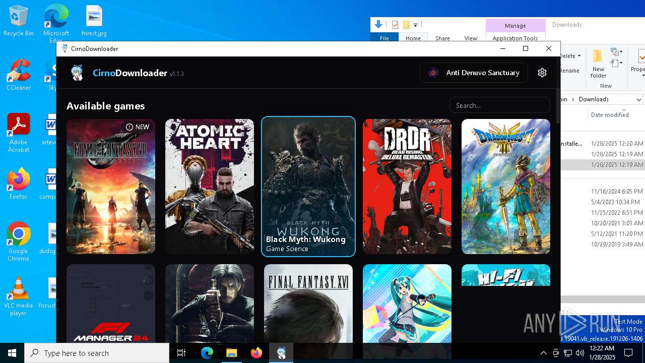The height and width of the screenshot is (363, 645).
Task: Open the Action Center notifications
Action: point(628,353)
